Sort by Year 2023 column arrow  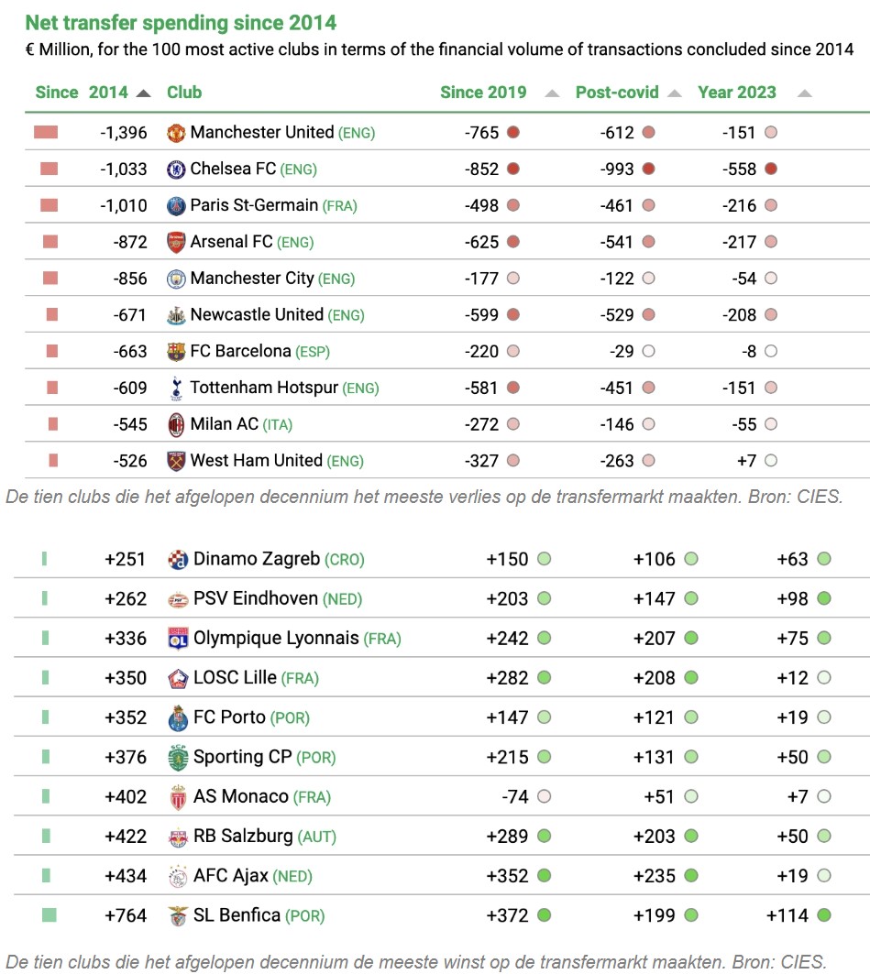coord(805,93)
